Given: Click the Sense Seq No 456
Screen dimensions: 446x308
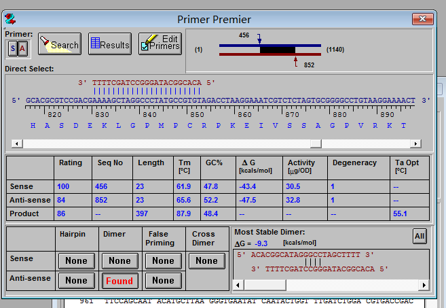Looking at the screenshot, I should click(101, 186).
